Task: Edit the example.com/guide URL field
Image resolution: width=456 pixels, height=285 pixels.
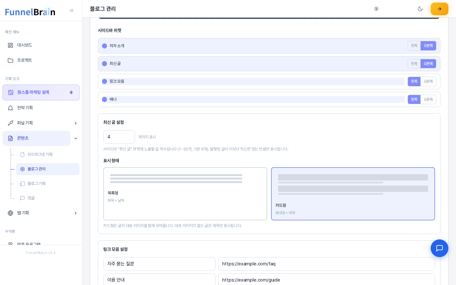Action: (326, 280)
